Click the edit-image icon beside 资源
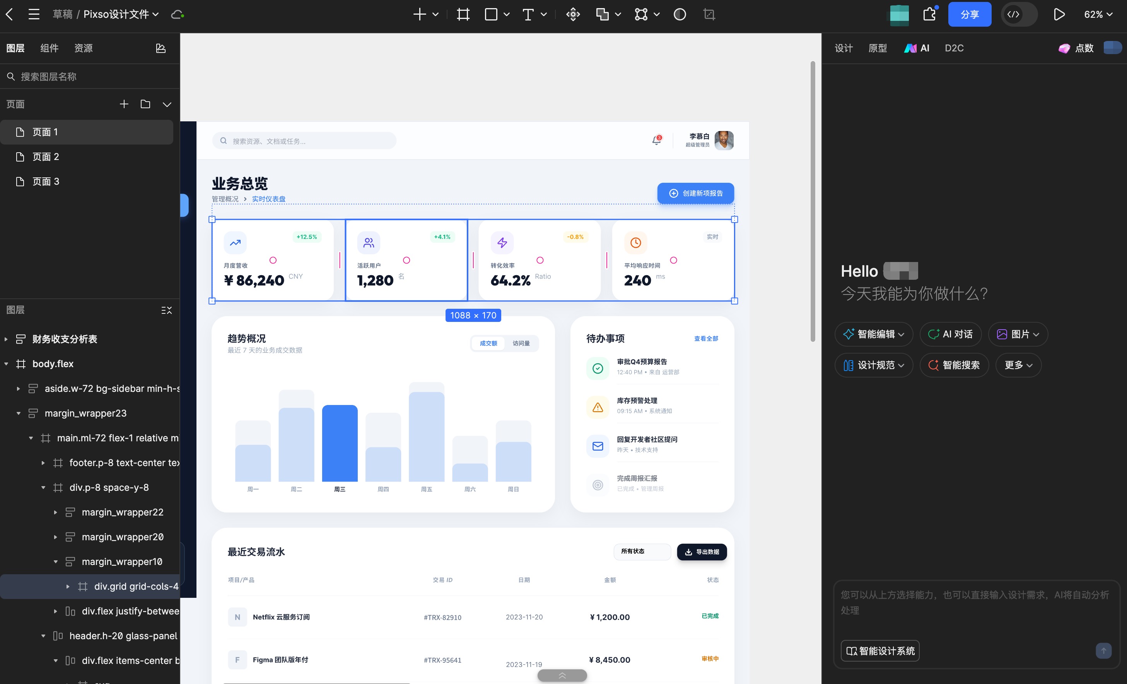The image size is (1127, 684). tap(161, 48)
